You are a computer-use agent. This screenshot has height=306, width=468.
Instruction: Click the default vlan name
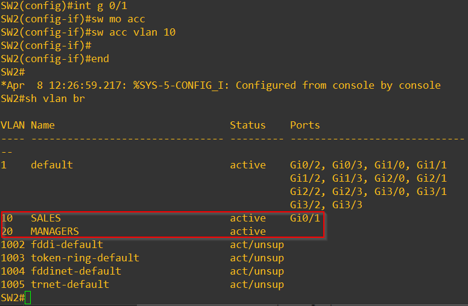click(x=52, y=165)
